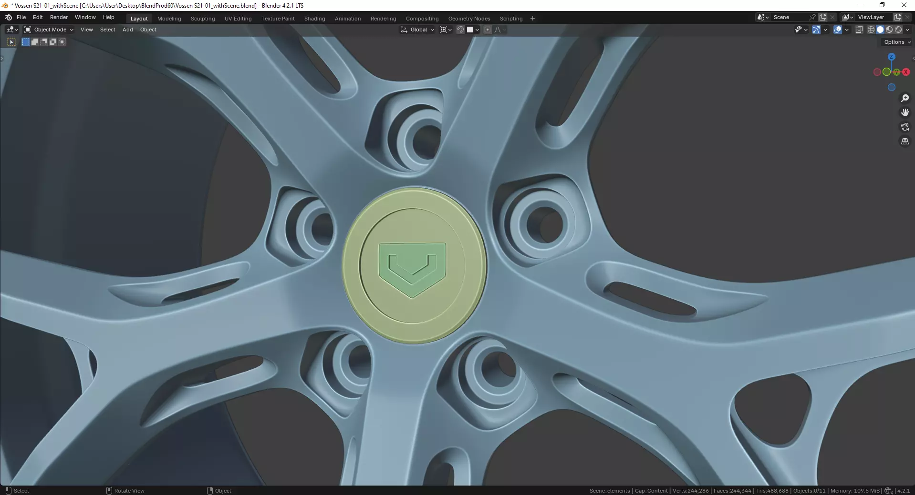The image size is (915, 495).
Task: Open the Help menu
Action: pos(109,17)
